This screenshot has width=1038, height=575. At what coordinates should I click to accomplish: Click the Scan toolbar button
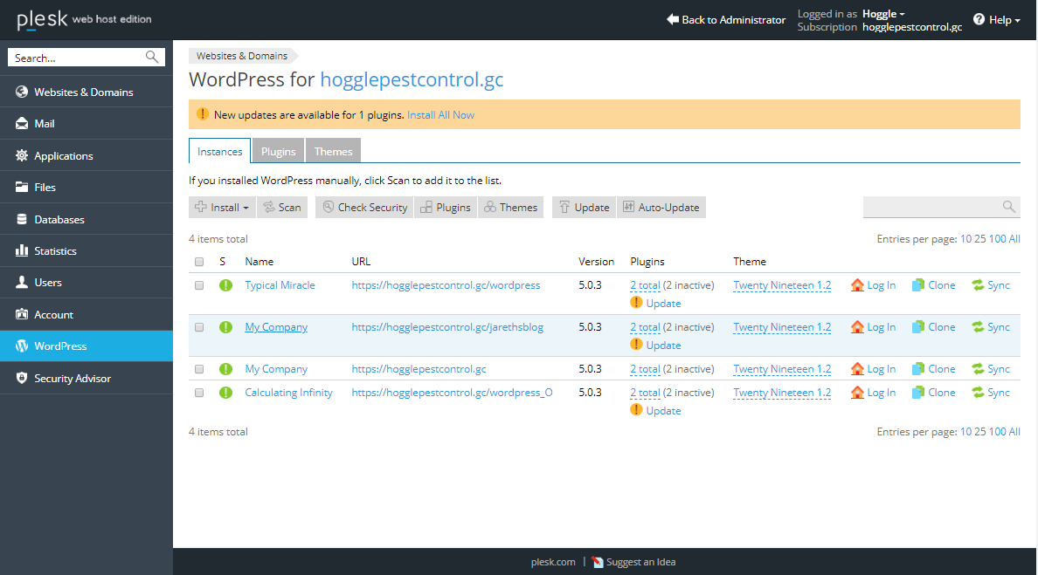point(282,207)
